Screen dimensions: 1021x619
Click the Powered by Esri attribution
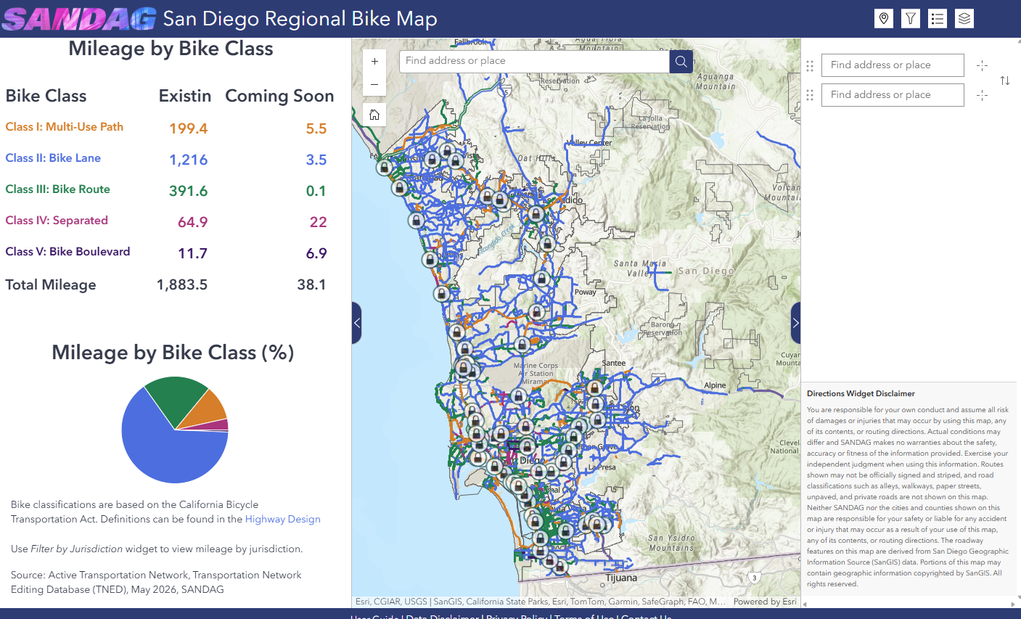765,602
